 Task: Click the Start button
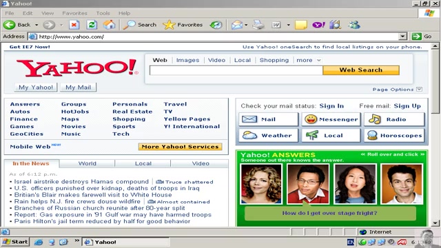(15, 242)
